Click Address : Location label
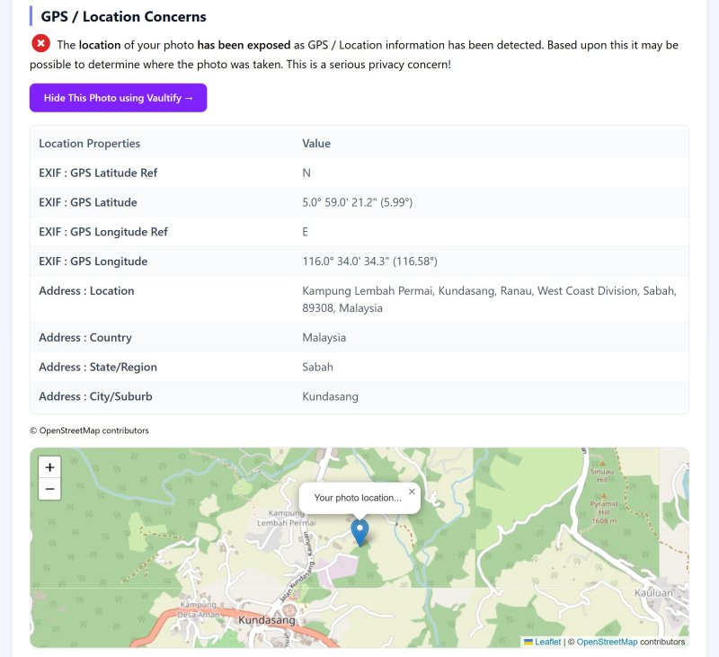Viewport: 719px width, 657px height. tap(86, 290)
